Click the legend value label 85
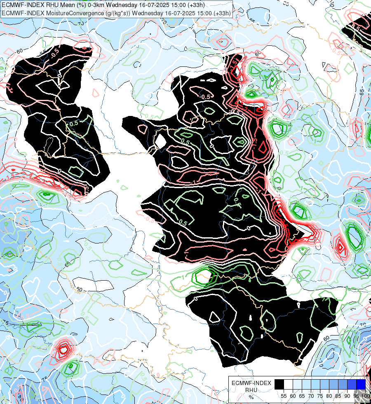The height and width of the screenshot is (404, 371). point(338,396)
